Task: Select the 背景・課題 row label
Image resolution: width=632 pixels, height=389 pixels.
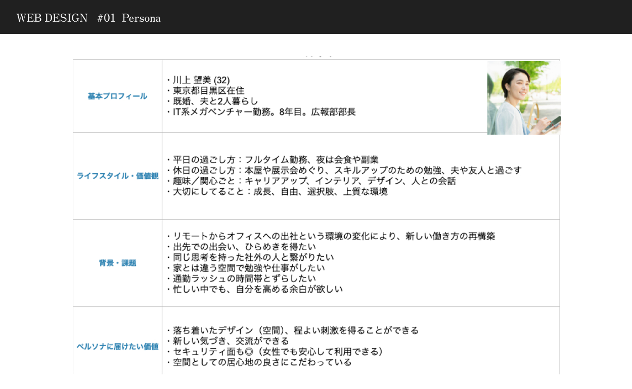Action: (x=117, y=263)
